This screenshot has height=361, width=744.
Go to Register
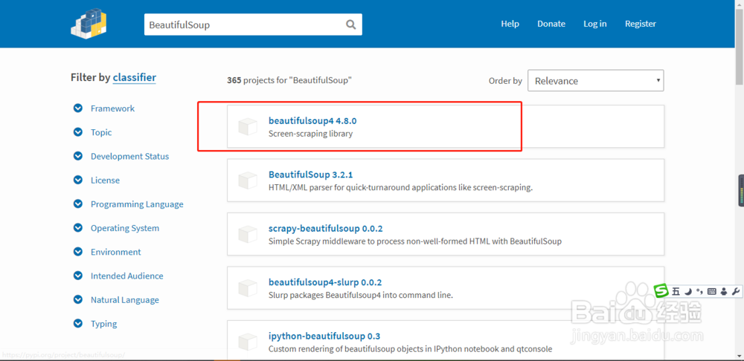pos(641,24)
